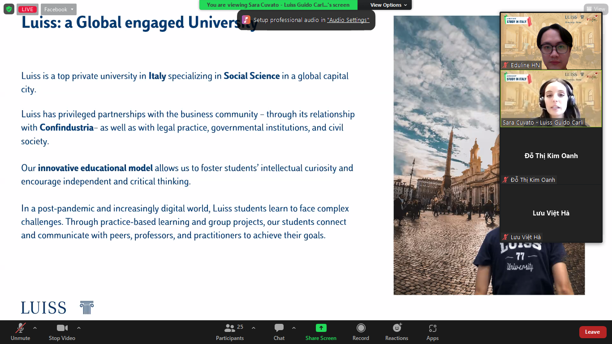Open the Facebook live stream dropdown
The height and width of the screenshot is (344, 612).
59,9
